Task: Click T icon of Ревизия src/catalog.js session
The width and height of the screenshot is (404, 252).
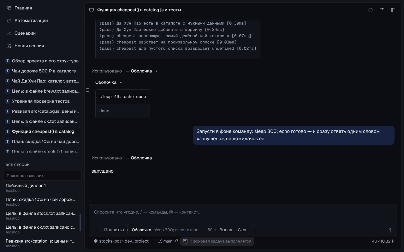Action: coord(8,111)
